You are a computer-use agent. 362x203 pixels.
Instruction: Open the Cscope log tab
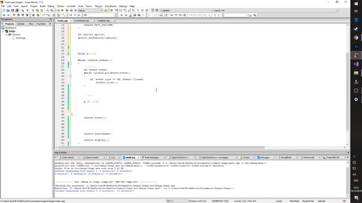[246, 157]
